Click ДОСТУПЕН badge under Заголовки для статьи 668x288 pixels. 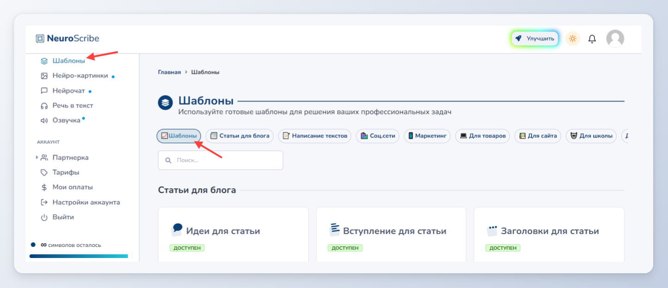pyautogui.click(x=503, y=248)
